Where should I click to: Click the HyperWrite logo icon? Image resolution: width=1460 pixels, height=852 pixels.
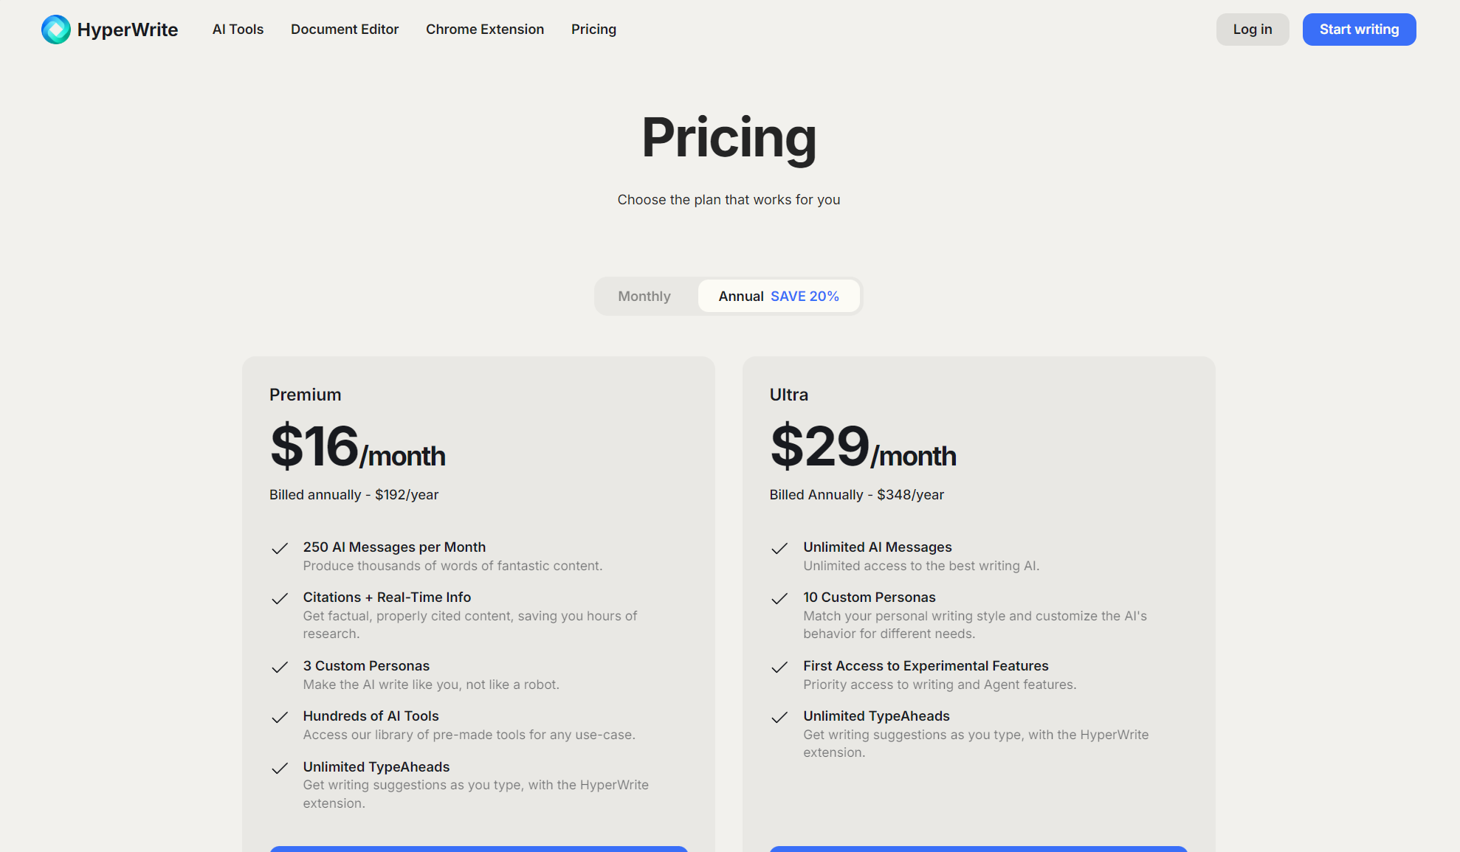pyautogui.click(x=56, y=30)
